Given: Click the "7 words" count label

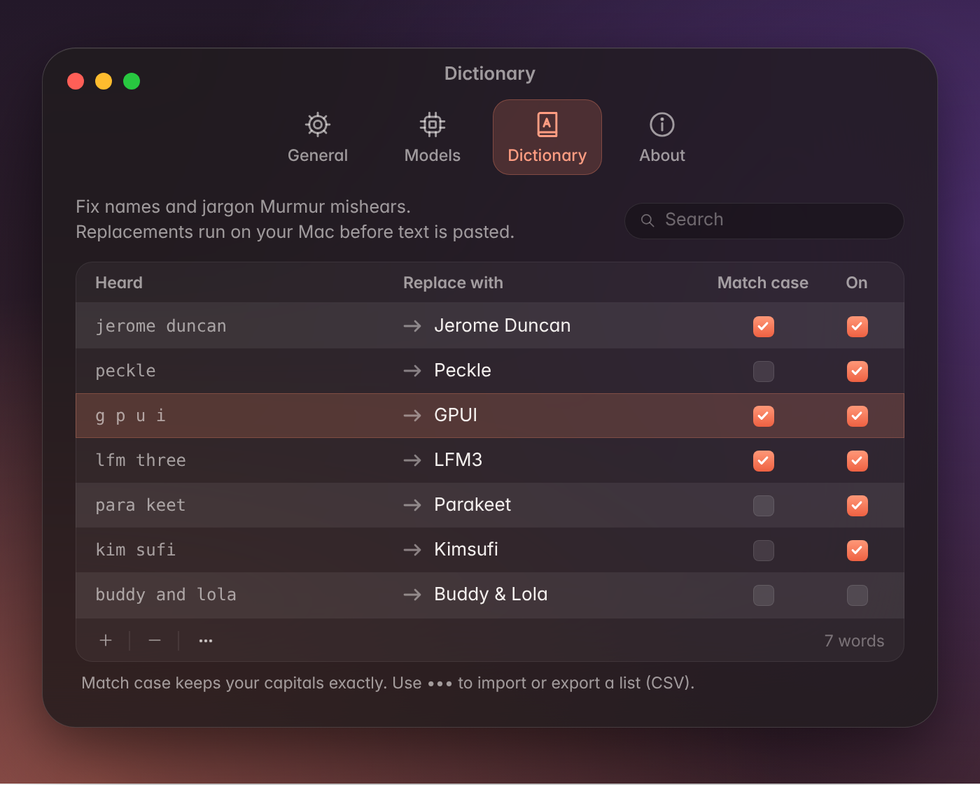Looking at the screenshot, I should [854, 641].
